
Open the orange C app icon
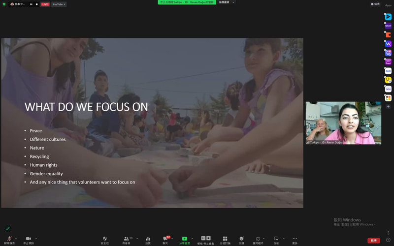388,35
